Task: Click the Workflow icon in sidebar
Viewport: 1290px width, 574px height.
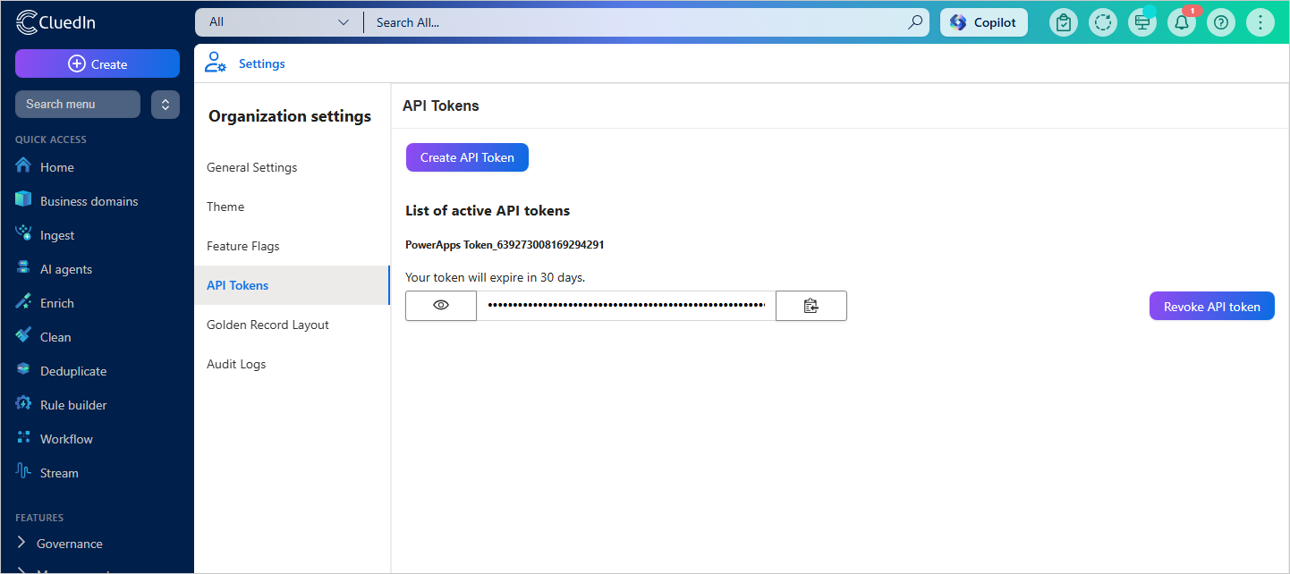Action: [x=24, y=438]
